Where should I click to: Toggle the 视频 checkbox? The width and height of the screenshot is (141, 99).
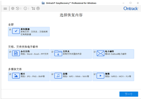(x=95, y=74)
